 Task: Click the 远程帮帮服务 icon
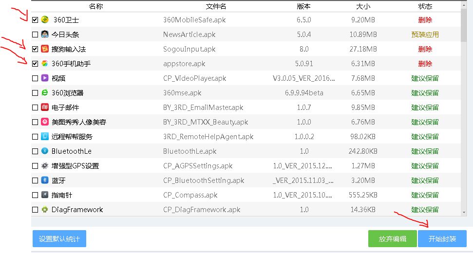[x=45, y=137]
